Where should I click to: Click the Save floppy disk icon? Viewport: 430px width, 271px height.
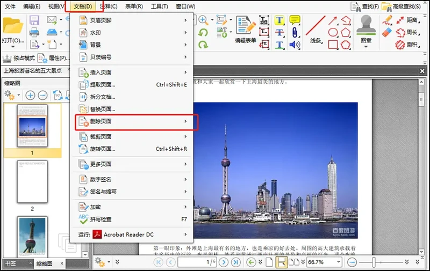click(34, 20)
